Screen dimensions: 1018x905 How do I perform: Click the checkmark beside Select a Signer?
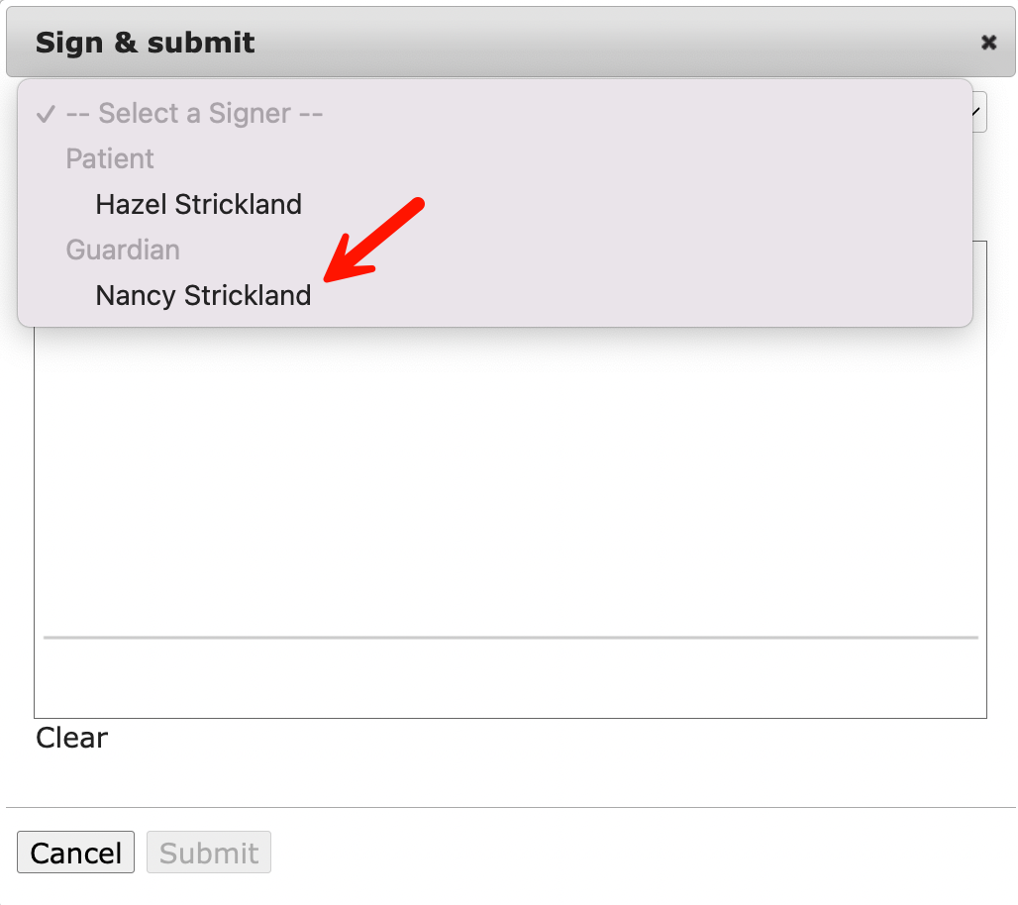click(45, 114)
